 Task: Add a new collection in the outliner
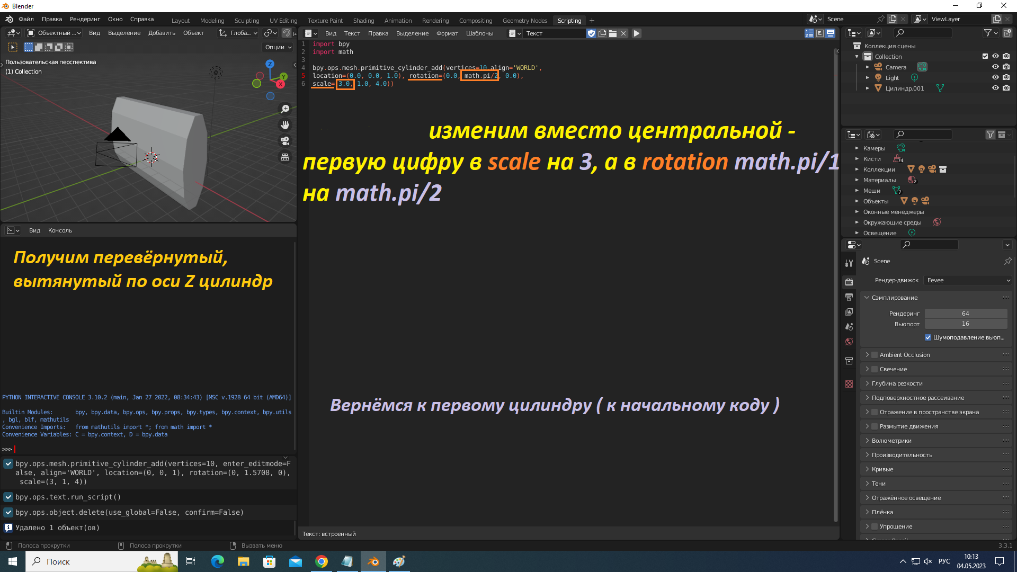pos(1007,33)
